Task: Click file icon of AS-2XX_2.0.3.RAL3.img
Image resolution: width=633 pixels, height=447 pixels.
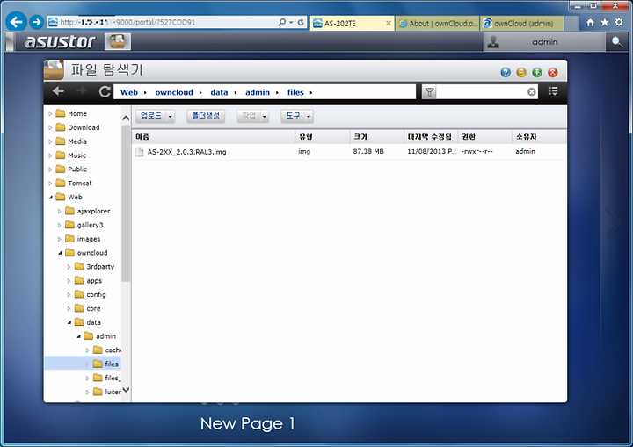Action: point(139,152)
